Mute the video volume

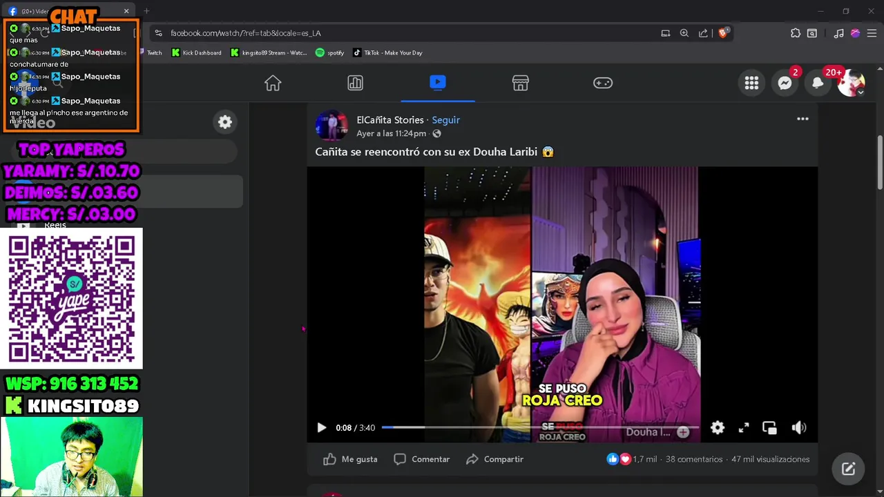click(799, 428)
